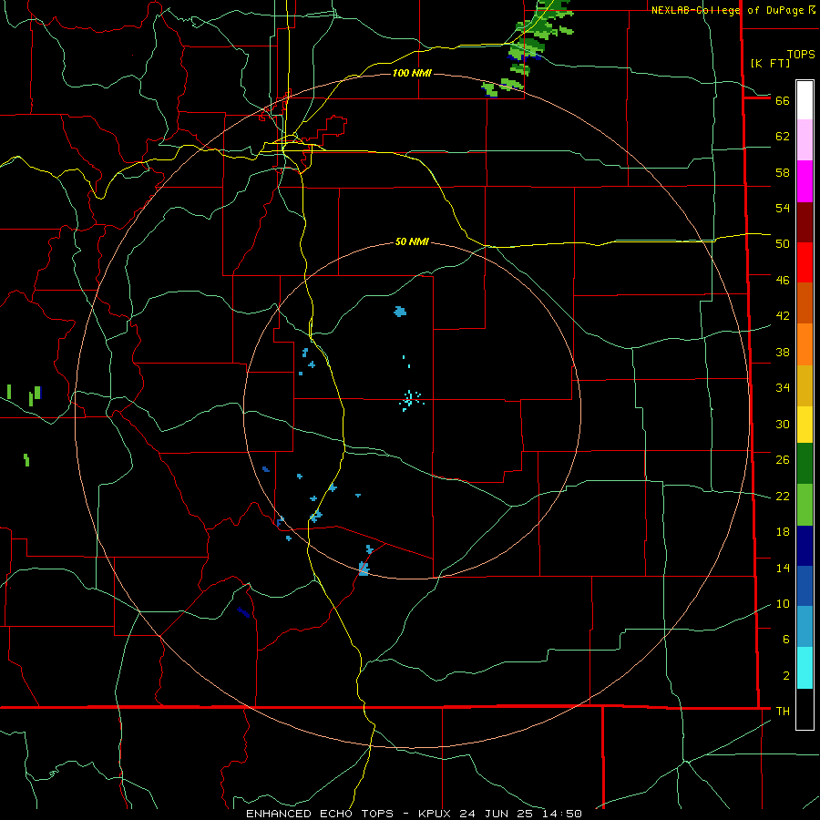Click the light green legend band
This screenshot has height=820, width=820.
[805, 505]
